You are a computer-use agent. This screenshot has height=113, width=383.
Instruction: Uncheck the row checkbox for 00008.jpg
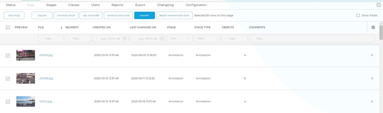click(x=8, y=79)
